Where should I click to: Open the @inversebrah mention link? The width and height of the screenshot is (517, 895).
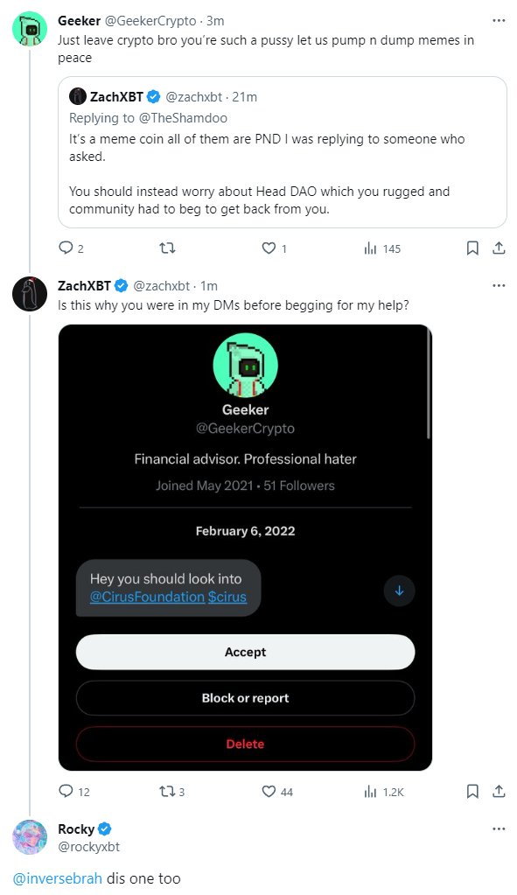(57, 878)
